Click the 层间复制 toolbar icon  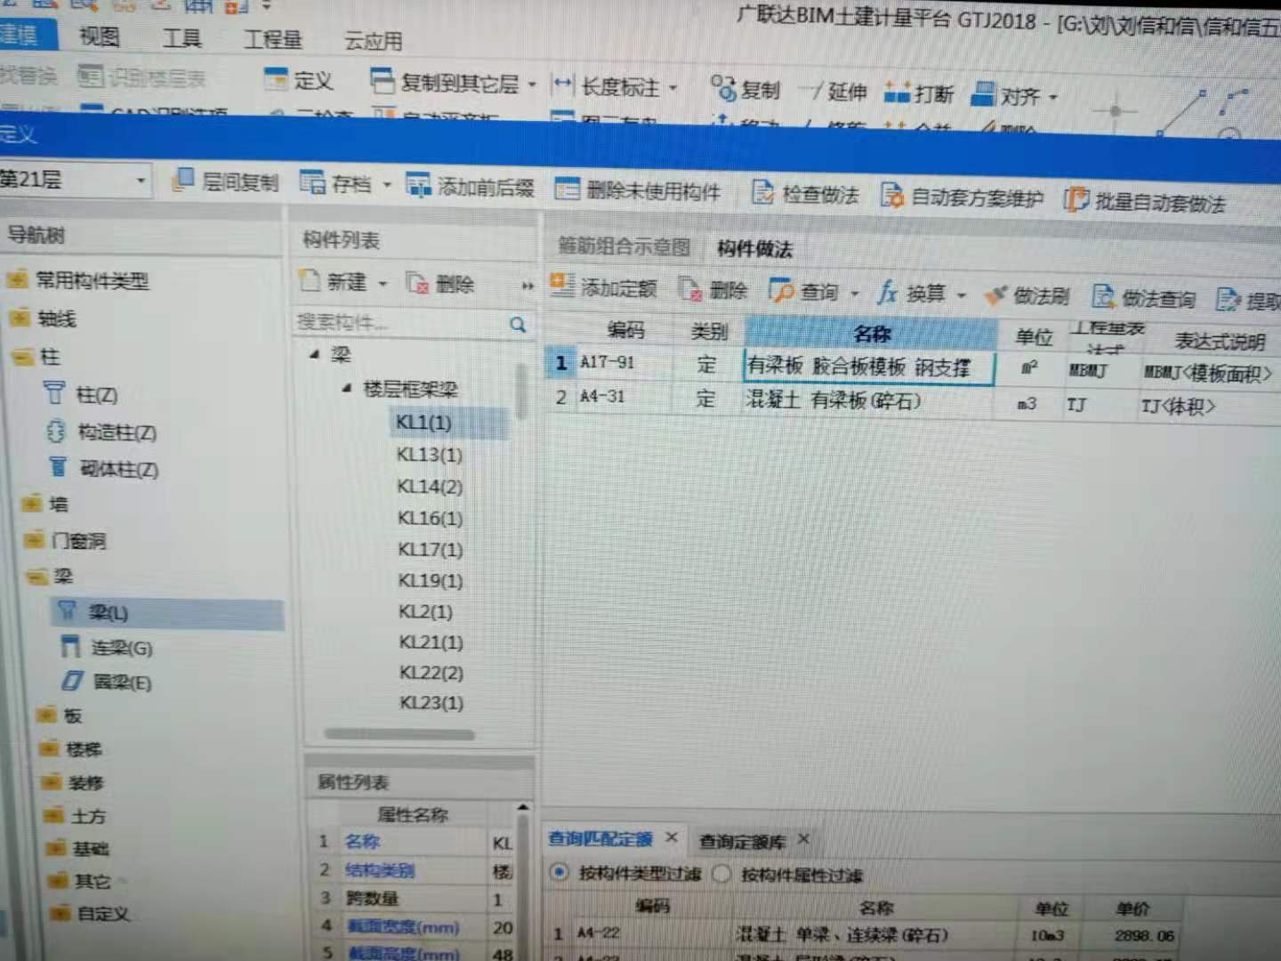[x=182, y=180]
